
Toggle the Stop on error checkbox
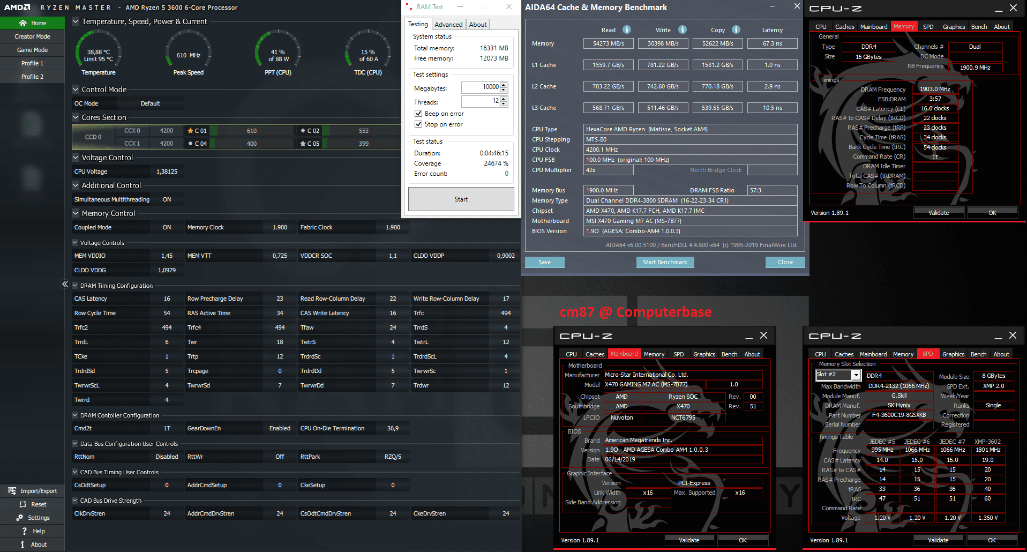418,124
